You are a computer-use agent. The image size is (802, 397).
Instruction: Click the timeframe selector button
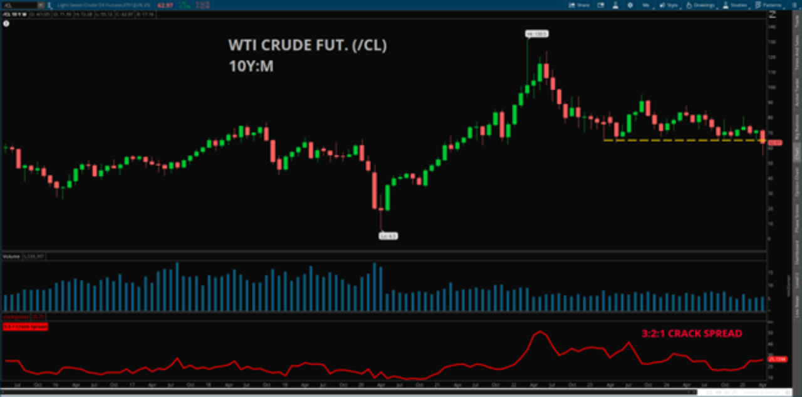tap(645, 5)
